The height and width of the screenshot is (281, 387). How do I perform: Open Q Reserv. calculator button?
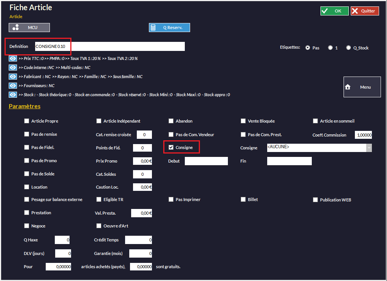(x=169, y=28)
